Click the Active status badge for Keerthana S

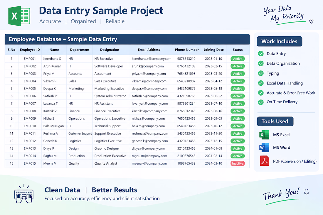[238, 59]
